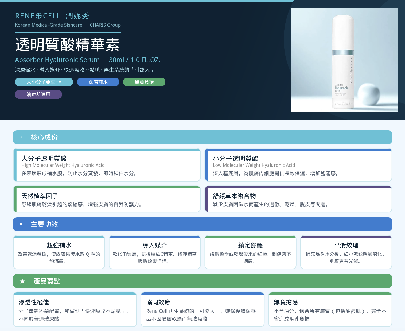Image resolution: width=405 pixels, height=331 pixels.
Task: Open the 無負擔感 selling point card
Action: pyautogui.click(x=330, y=310)
